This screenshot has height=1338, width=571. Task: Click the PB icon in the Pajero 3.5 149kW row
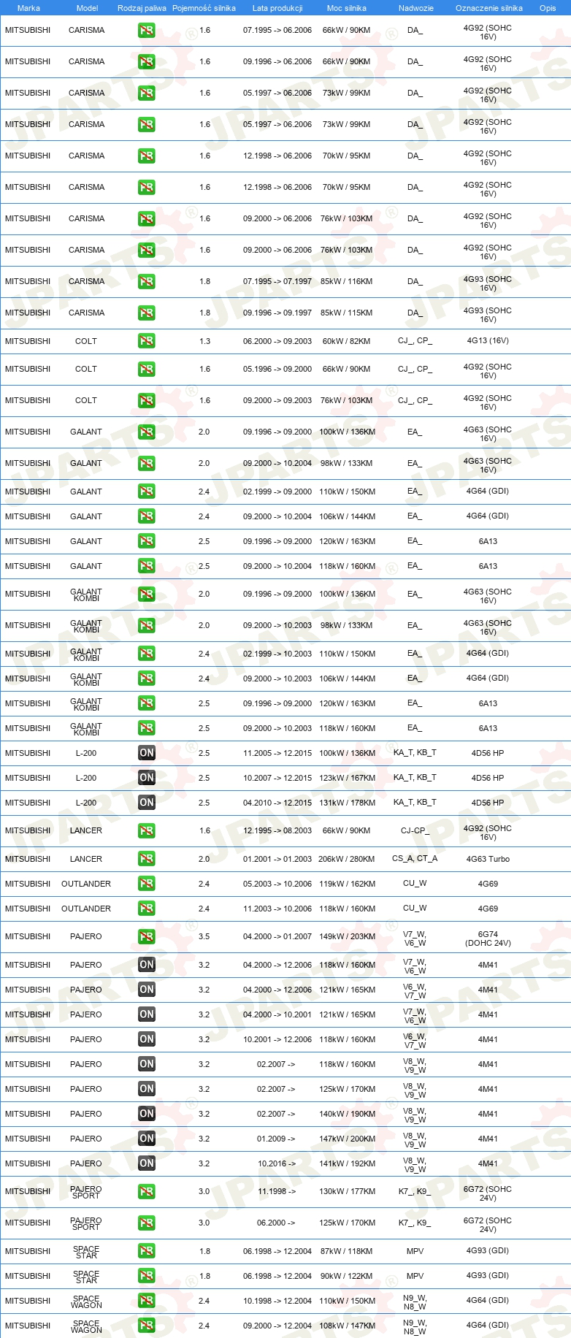coord(147,937)
